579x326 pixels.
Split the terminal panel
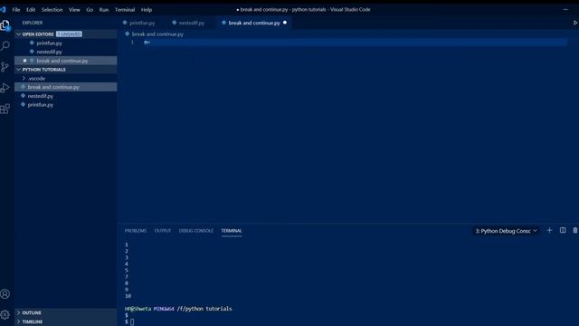pyautogui.click(x=563, y=230)
